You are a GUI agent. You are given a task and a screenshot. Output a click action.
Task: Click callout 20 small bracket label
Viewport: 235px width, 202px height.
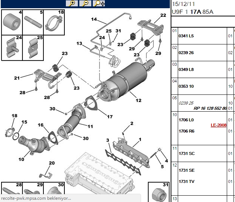[52, 163]
